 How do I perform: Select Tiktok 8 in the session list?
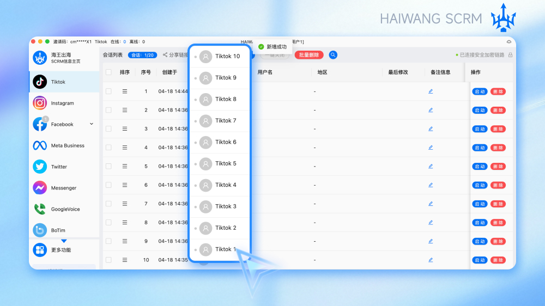click(x=220, y=99)
